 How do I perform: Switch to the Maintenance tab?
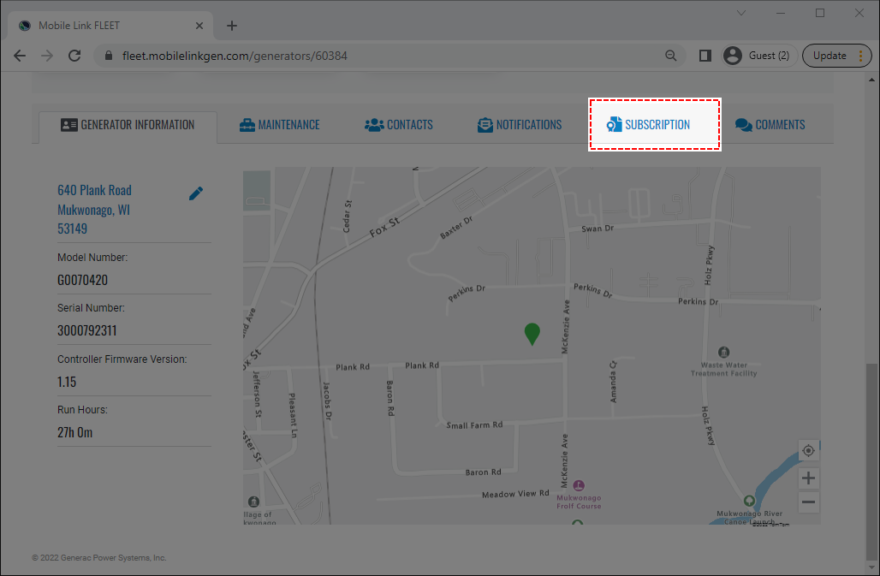pos(280,123)
